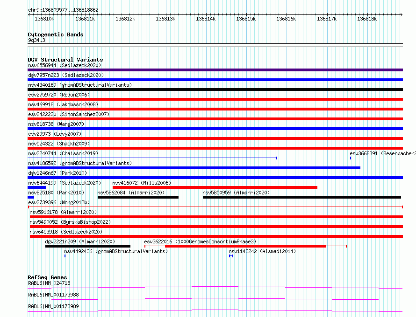The width and height of the screenshot is (416, 317).
Task: Click the tiny blue nsv4492436 marker
Action: click(65, 256)
